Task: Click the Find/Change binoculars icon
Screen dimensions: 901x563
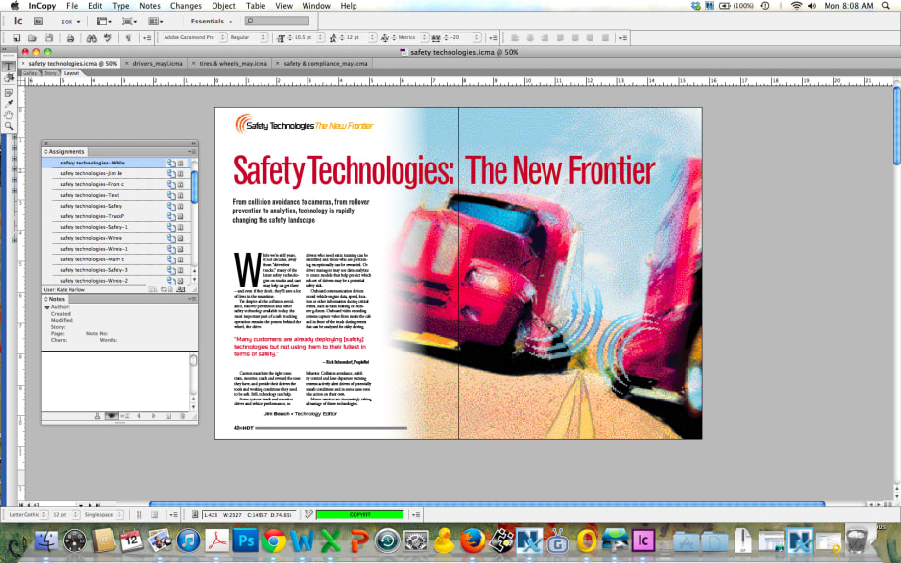Action: [91, 38]
